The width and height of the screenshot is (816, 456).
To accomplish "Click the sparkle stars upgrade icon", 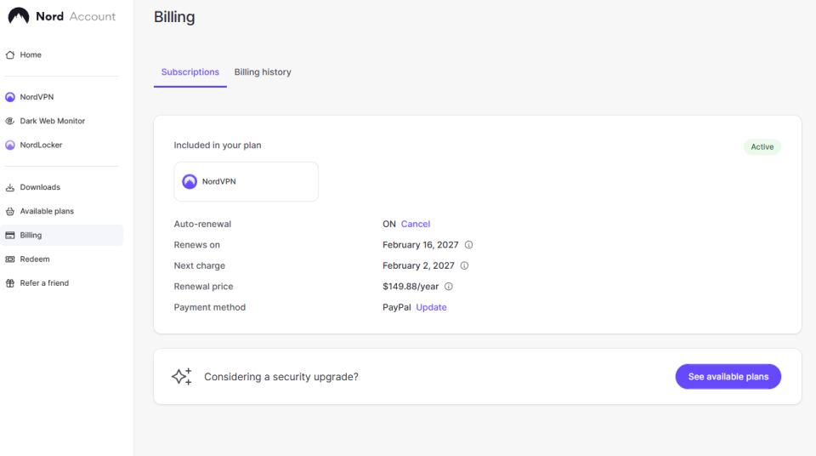I will coord(182,376).
